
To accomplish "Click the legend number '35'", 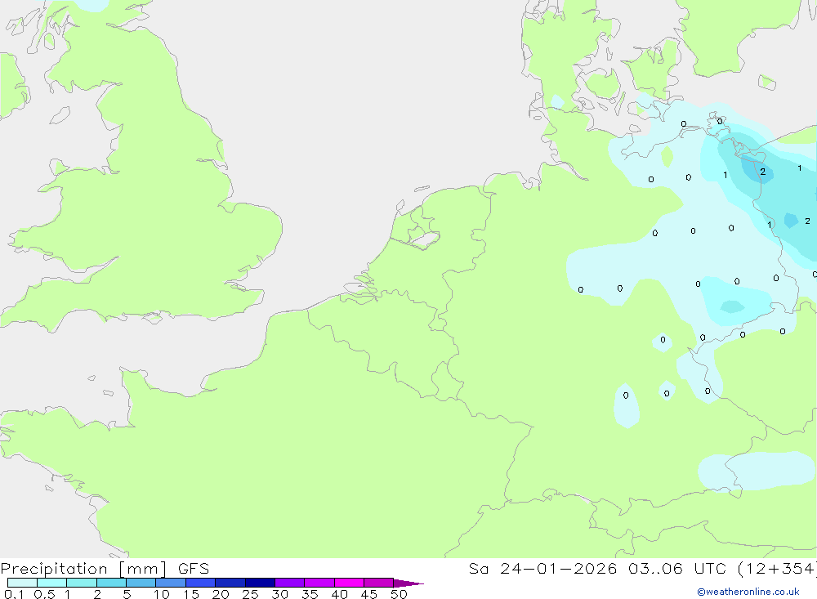I will 310,594.
